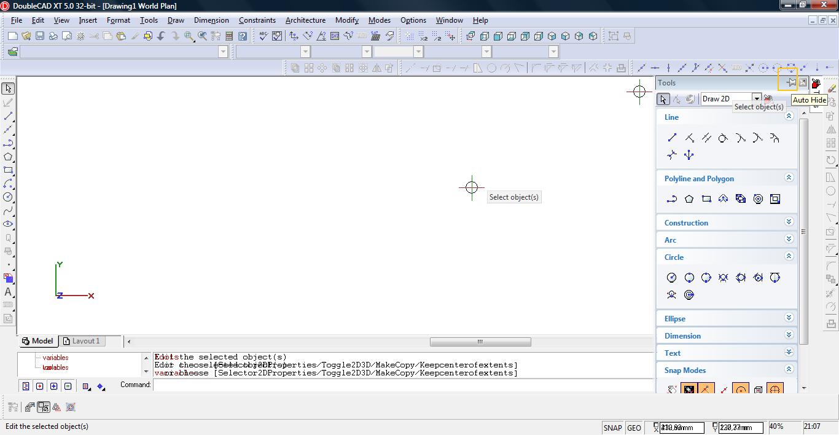Open the calculator icon in toolbar

click(x=229, y=36)
